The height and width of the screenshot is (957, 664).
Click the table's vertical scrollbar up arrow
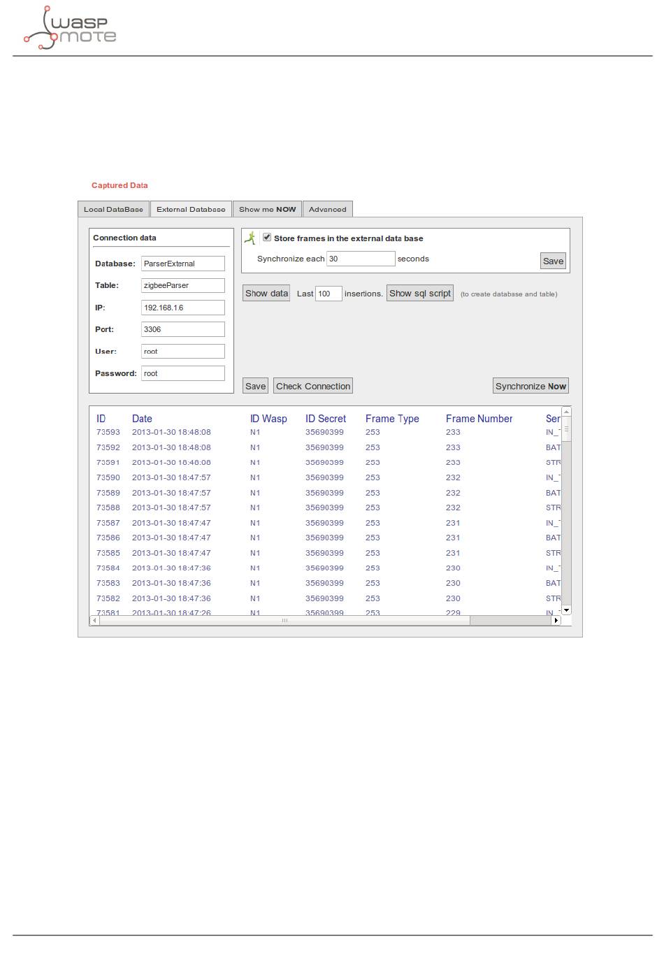tap(567, 412)
